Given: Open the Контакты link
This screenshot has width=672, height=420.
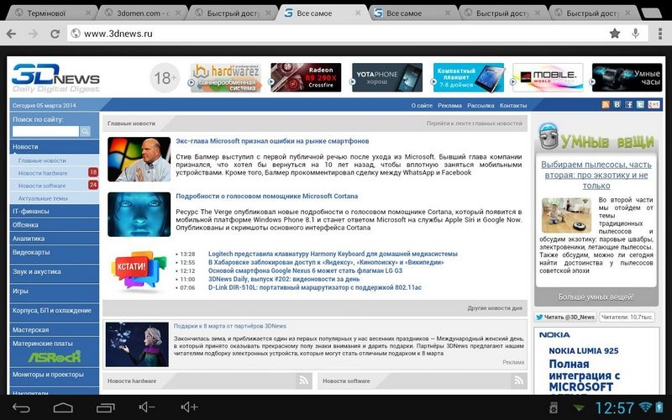Looking at the screenshot, I should [x=513, y=106].
